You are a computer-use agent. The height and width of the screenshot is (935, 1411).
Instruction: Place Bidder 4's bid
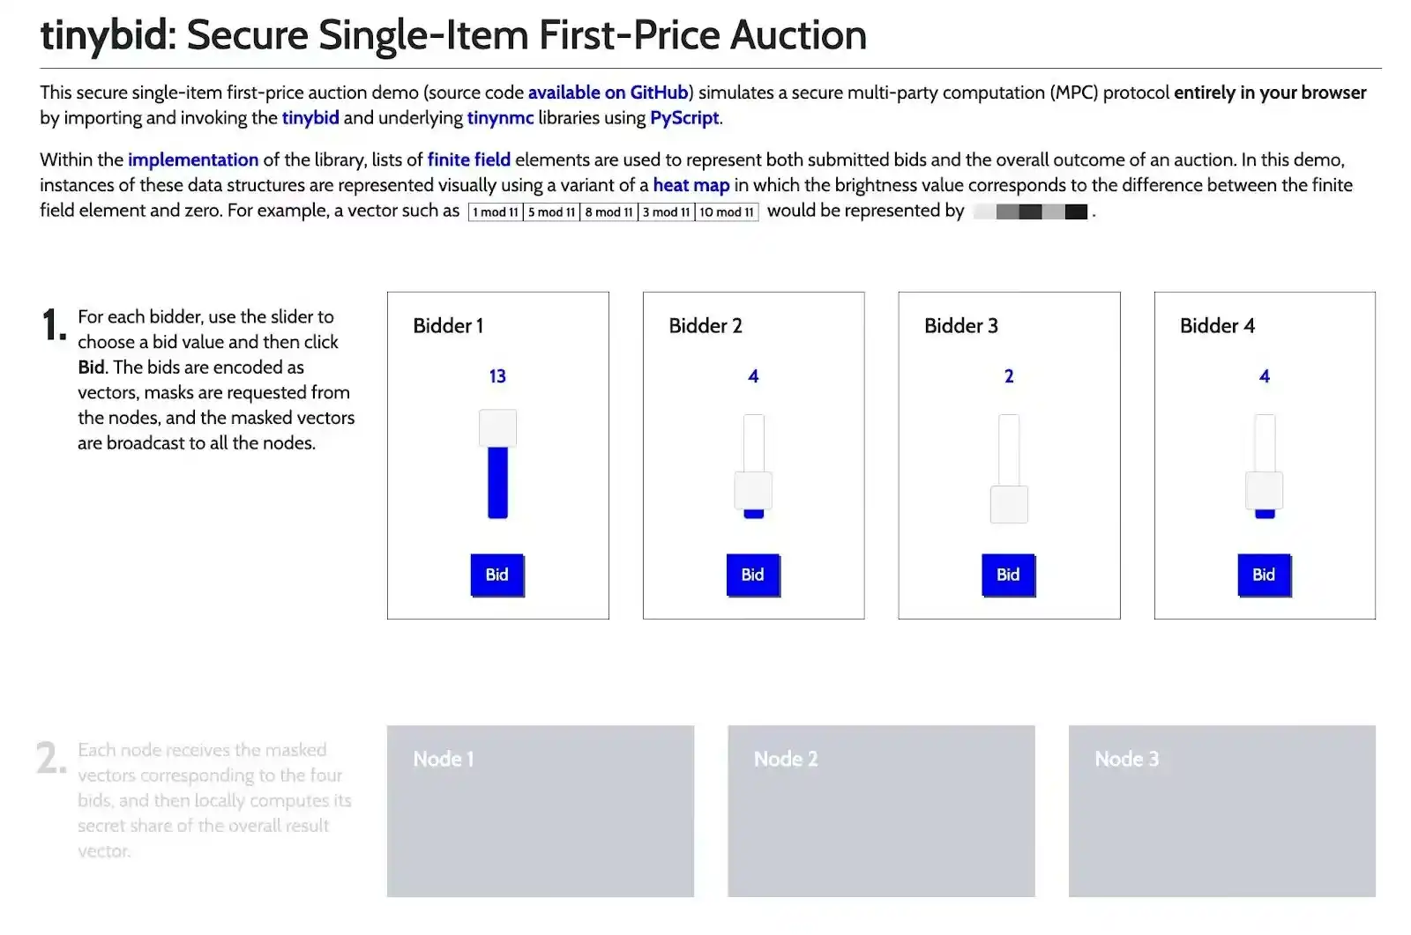pos(1263,575)
